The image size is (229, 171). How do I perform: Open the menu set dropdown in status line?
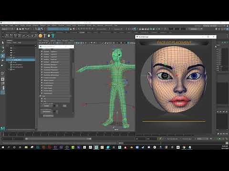[7, 29]
